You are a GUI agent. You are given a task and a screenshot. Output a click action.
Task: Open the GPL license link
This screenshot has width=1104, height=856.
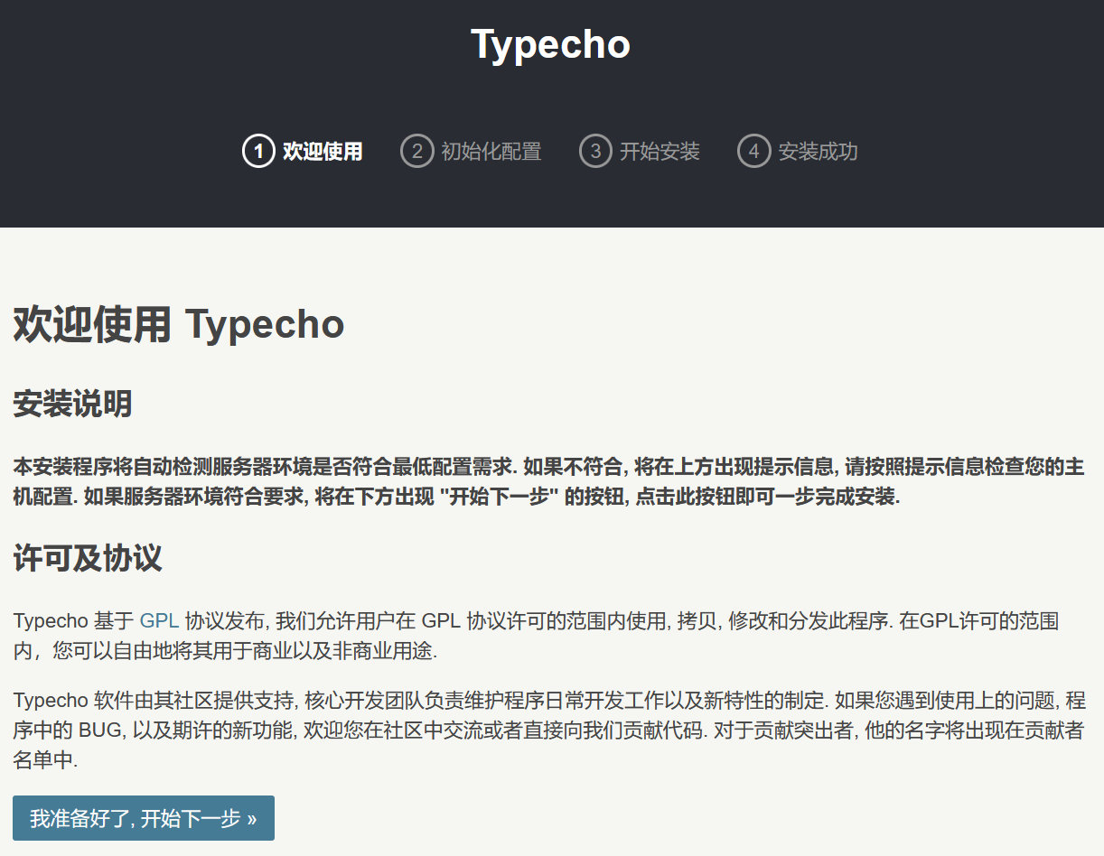coord(155,620)
